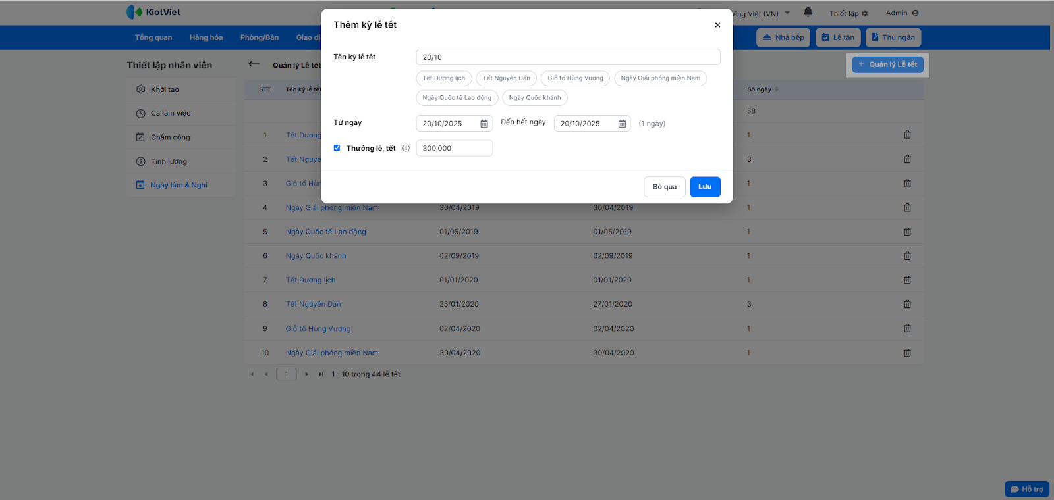Click the '1 - 10 trong 44 lễ tết' text
Screen dimensions: 1054x500
tap(366, 374)
